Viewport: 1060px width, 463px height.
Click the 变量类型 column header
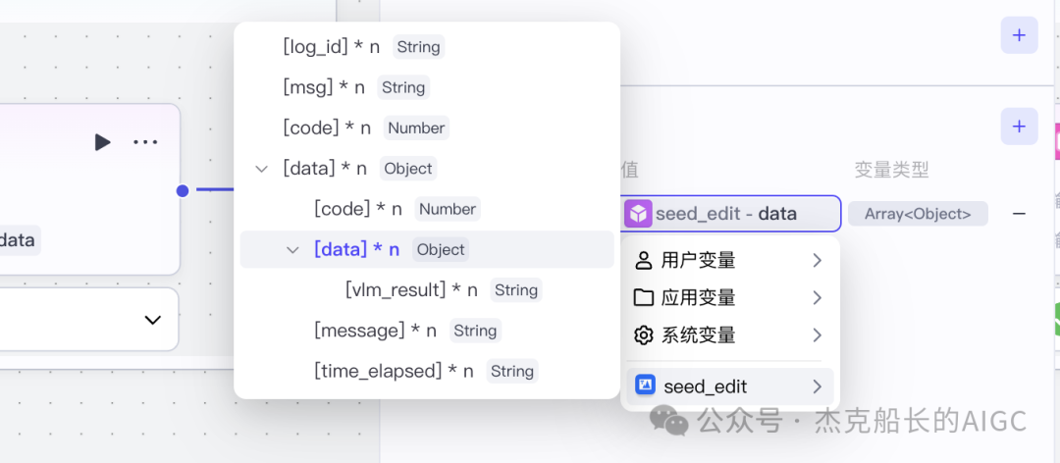tap(891, 171)
